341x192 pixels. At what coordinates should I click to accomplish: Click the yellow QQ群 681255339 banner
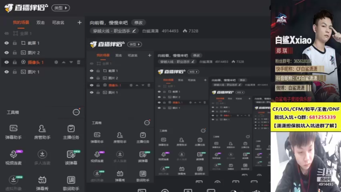(306, 117)
